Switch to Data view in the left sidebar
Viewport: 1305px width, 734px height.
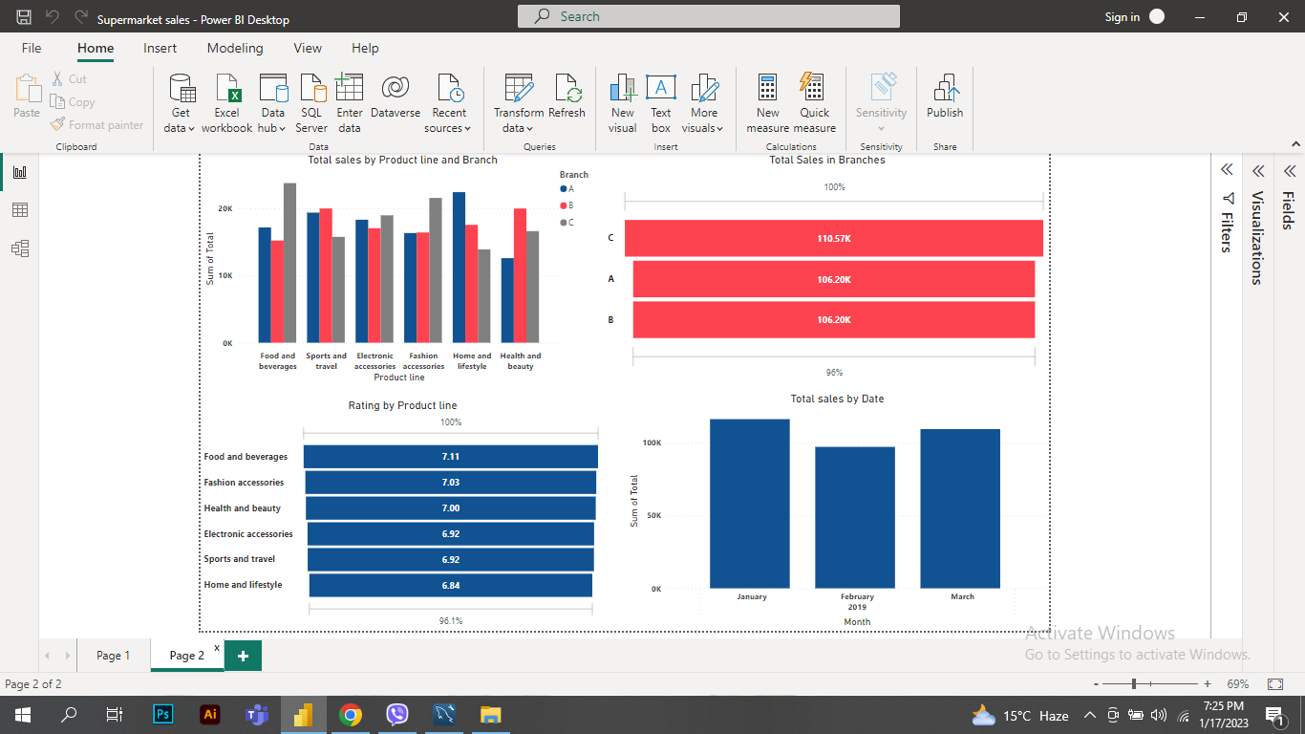(x=20, y=209)
